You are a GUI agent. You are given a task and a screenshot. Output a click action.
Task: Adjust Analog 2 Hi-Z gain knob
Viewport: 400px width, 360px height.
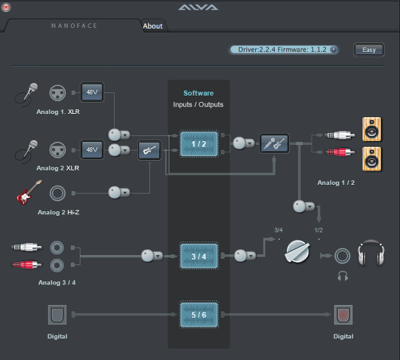tap(115, 192)
